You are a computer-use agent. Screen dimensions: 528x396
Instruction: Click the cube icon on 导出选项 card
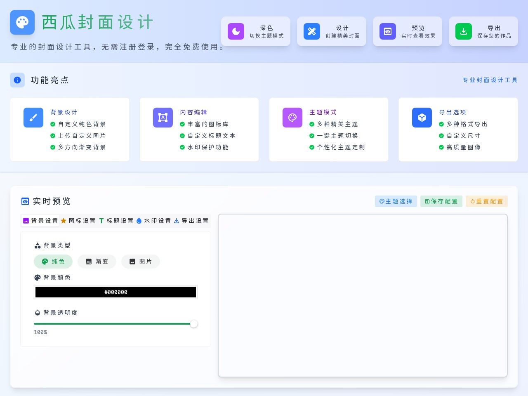point(422,118)
